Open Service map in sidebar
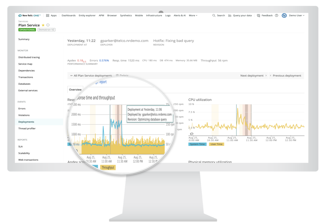Image resolution: width=330 pixels, height=224 pixels. point(25,64)
